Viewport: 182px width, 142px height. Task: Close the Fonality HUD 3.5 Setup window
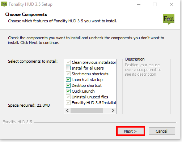coord(172,4)
